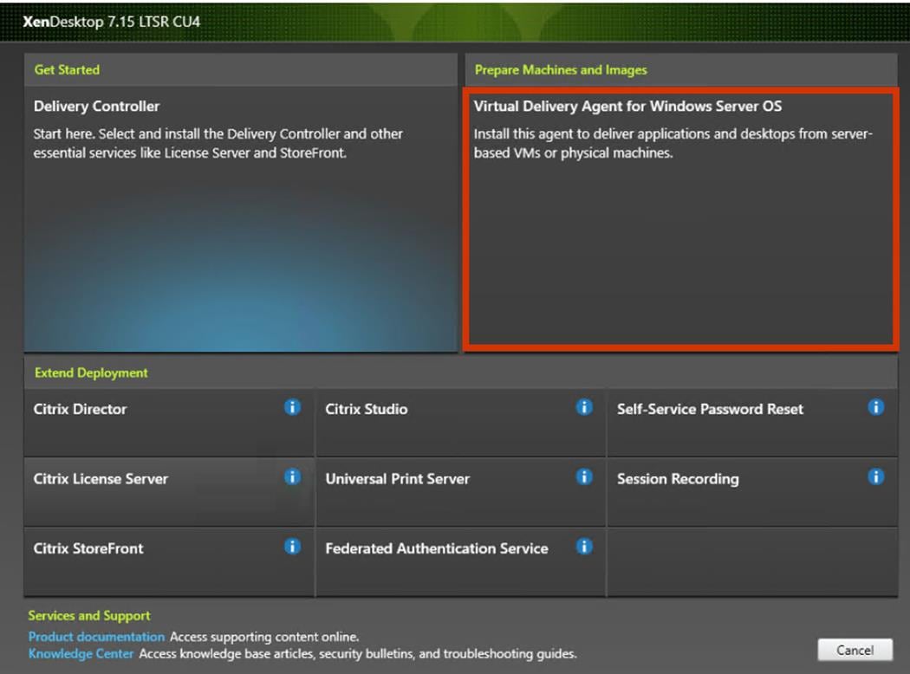Click info icon for Citrix StoreFront
This screenshot has width=910, height=674.
coord(293,547)
